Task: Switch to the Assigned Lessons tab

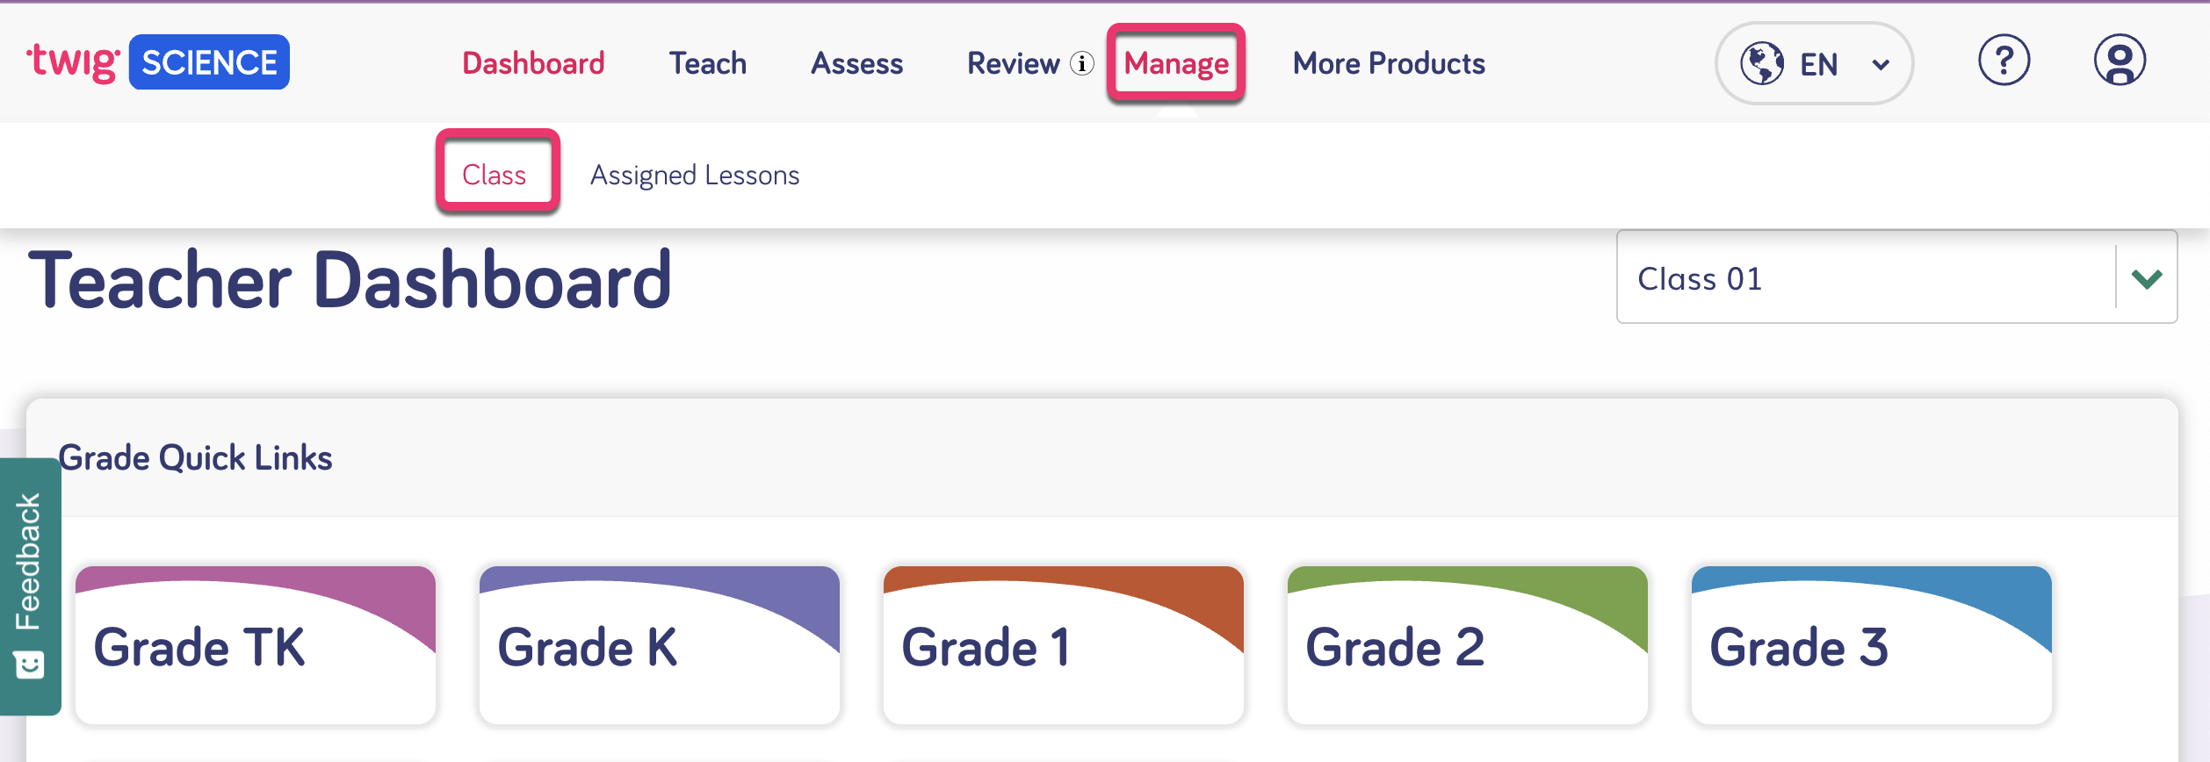Action: click(x=696, y=175)
